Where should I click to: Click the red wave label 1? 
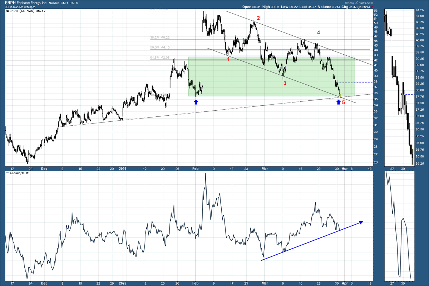click(x=228, y=59)
